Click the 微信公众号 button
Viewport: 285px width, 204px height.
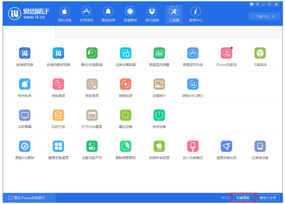(268, 198)
